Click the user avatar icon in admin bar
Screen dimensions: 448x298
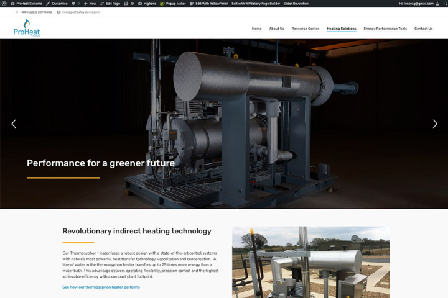tap(437, 4)
